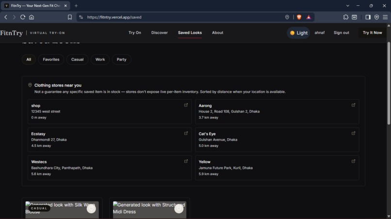The width and height of the screenshot is (391, 219).
Task: Toggle the browser sidebar panel
Action: click(x=368, y=17)
